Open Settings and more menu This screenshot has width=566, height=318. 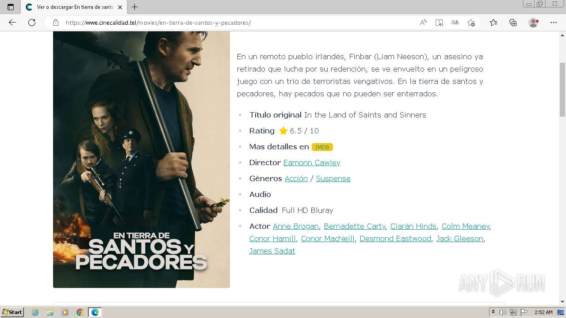pos(554,23)
